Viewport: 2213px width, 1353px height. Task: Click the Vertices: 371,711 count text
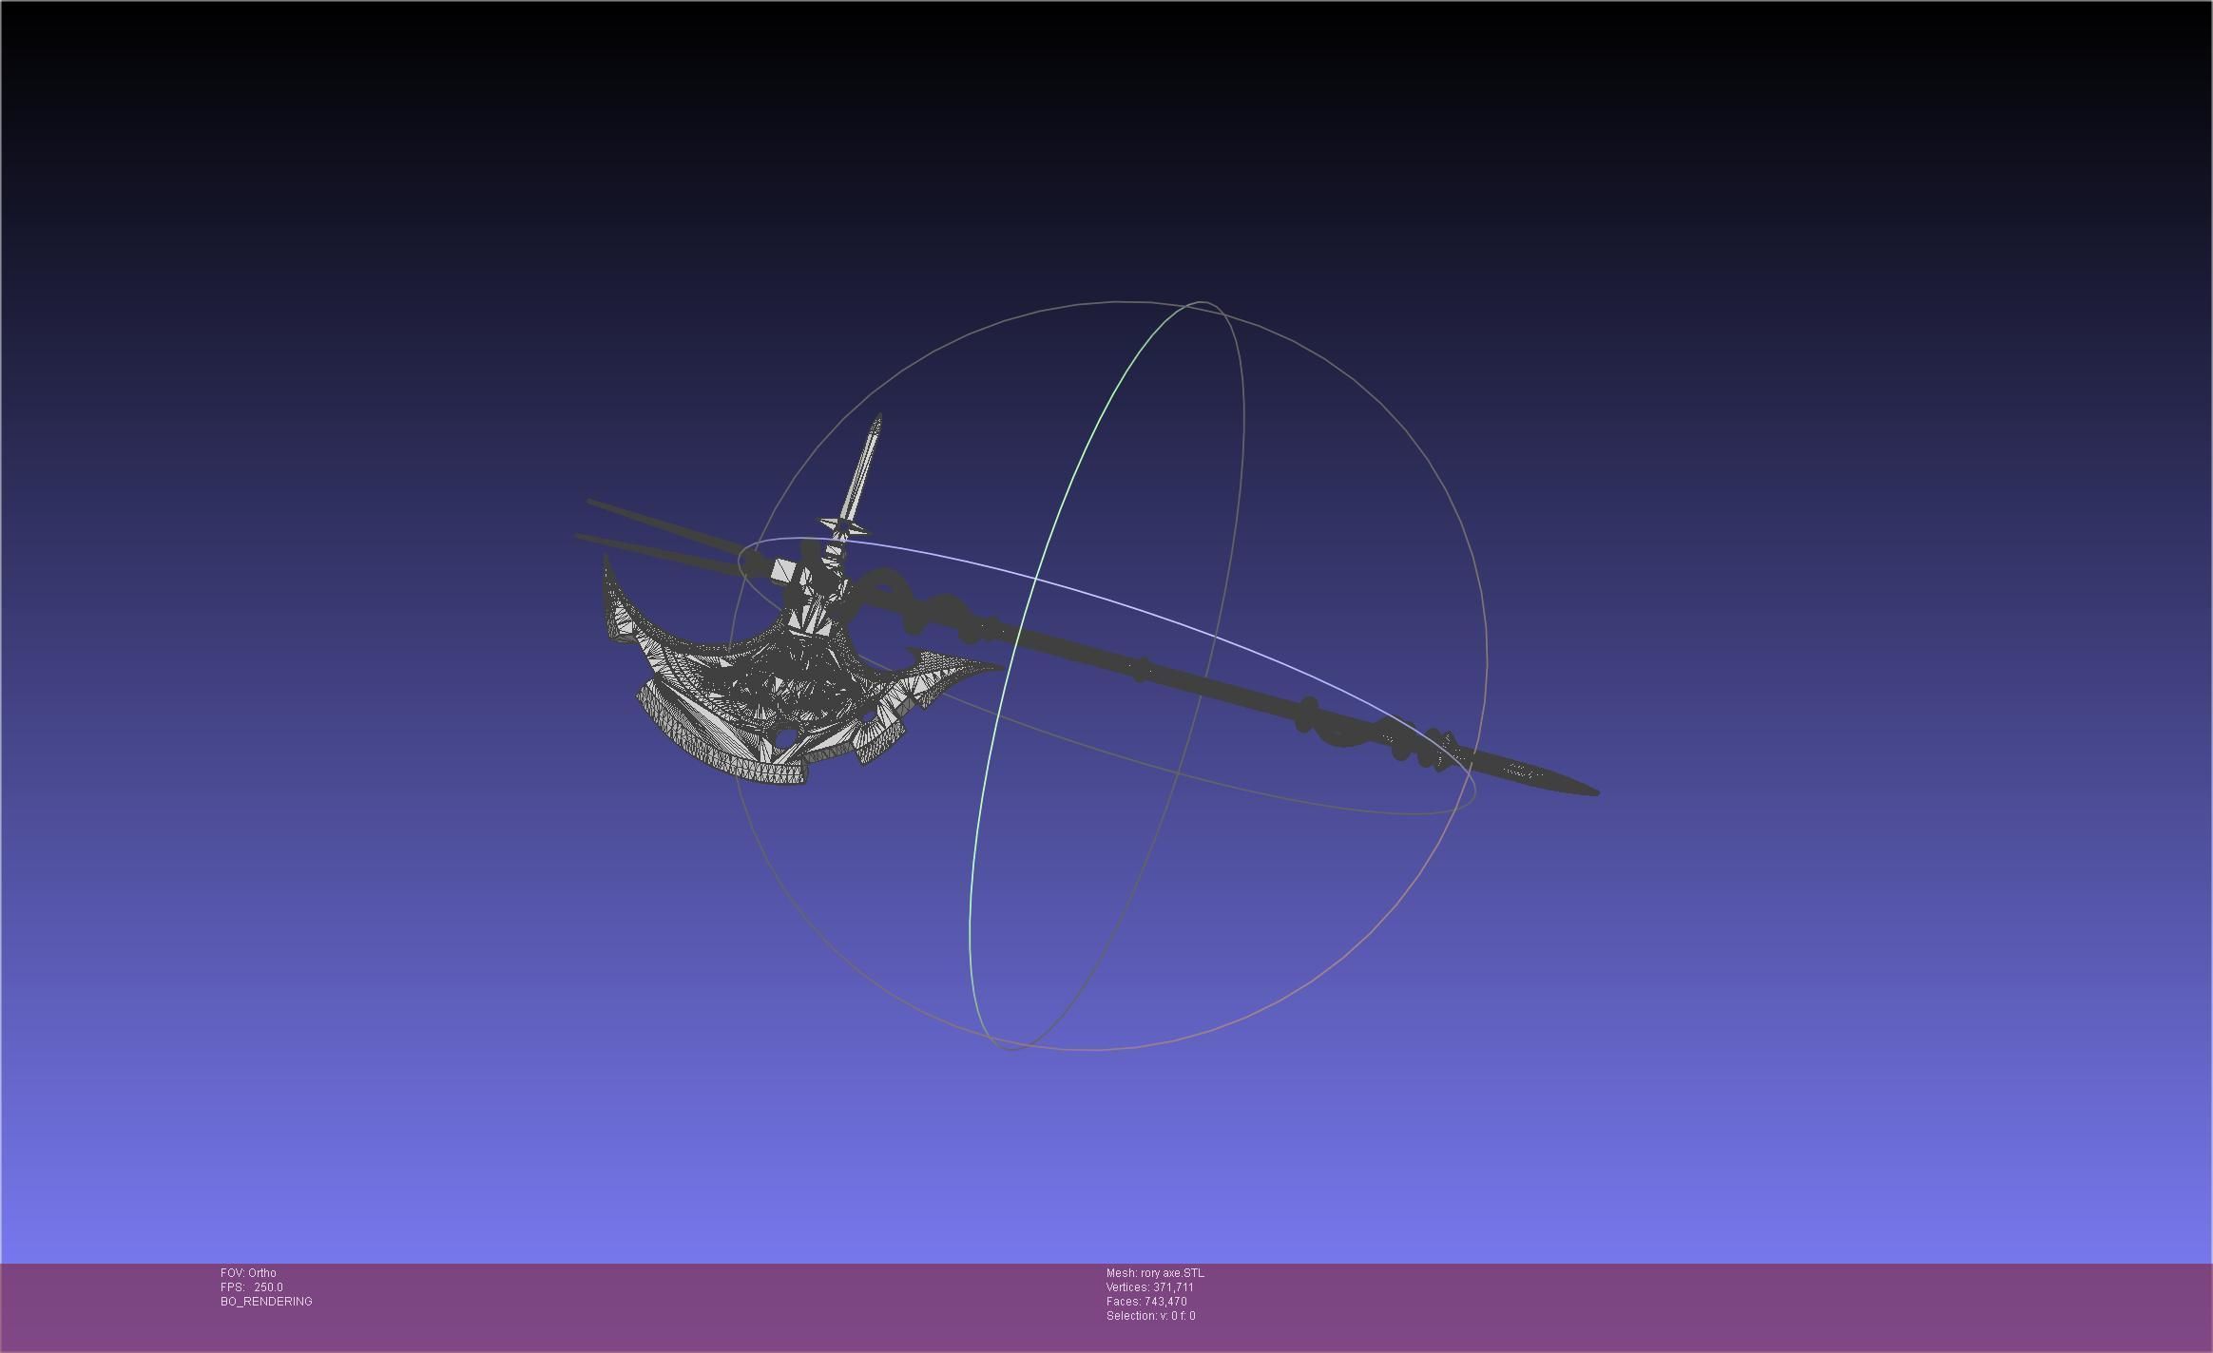pyautogui.click(x=1149, y=1286)
